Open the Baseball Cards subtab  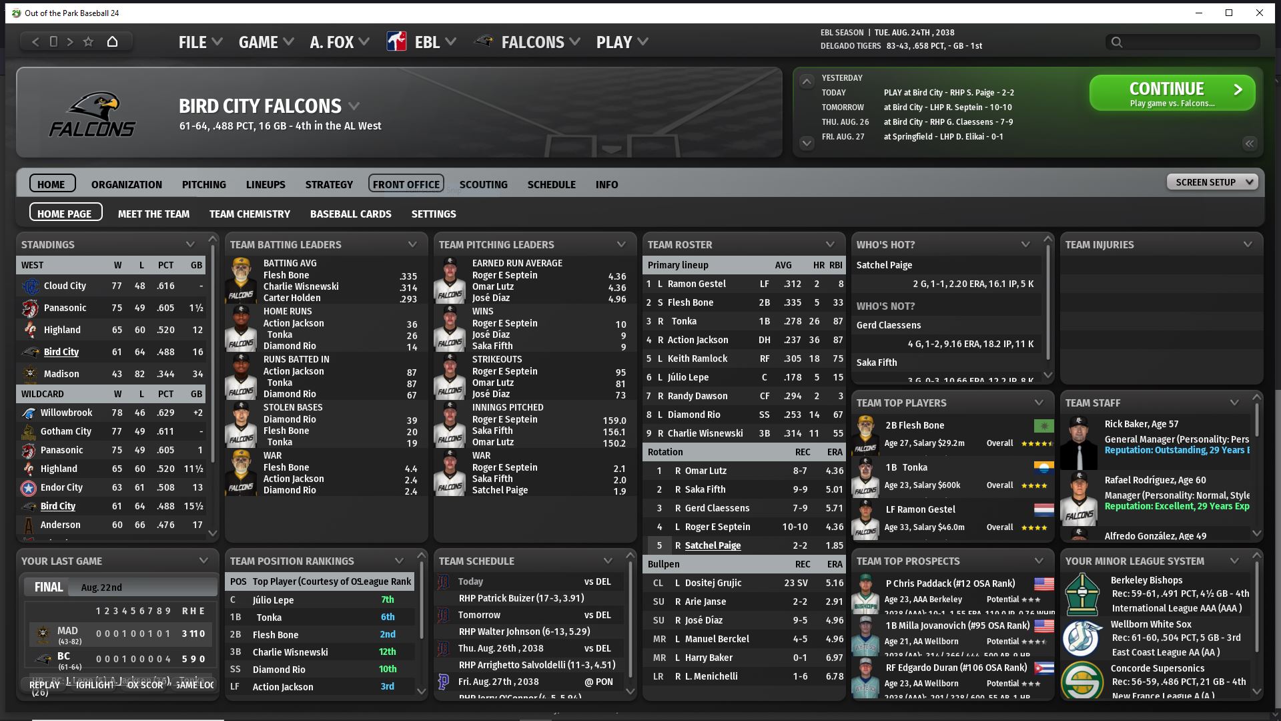pos(350,214)
